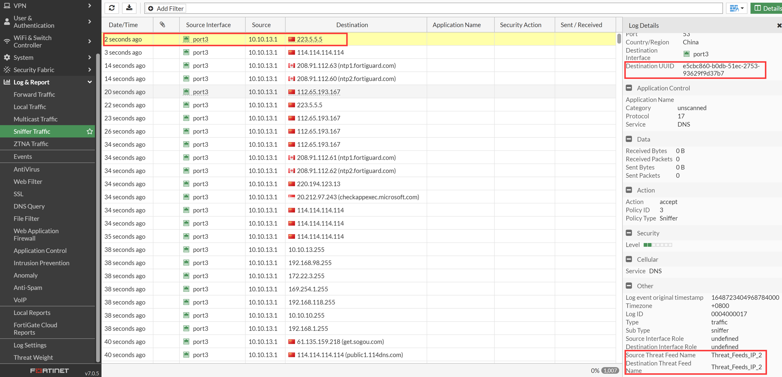This screenshot has width=782, height=377.
Task: Open Forward Traffic logs
Action: [x=34, y=94]
